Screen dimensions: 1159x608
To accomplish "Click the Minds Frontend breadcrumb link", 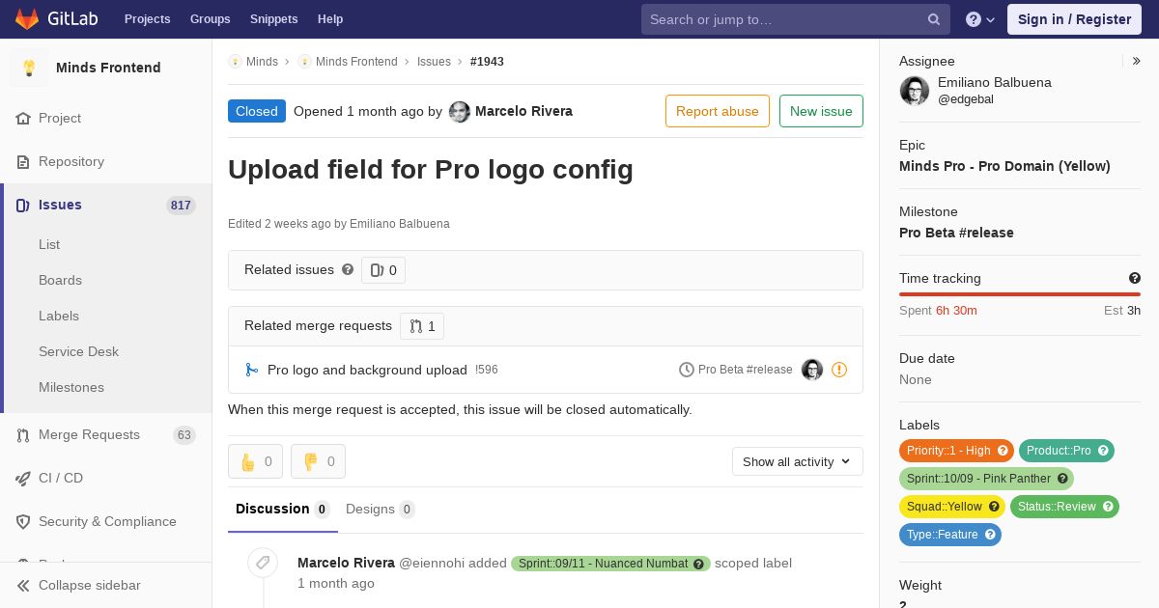I will click(356, 62).
